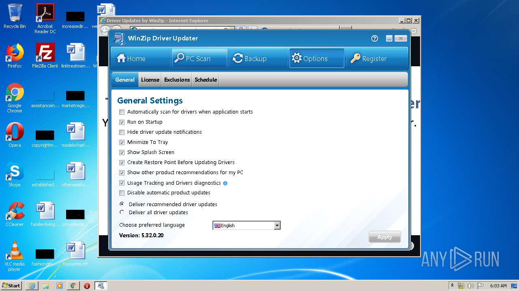Enable automatically scan for drivers on start

point(122,112)
